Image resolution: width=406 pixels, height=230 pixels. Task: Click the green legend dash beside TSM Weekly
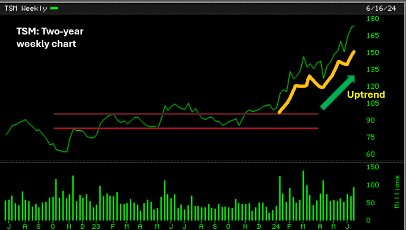point(55,8)
